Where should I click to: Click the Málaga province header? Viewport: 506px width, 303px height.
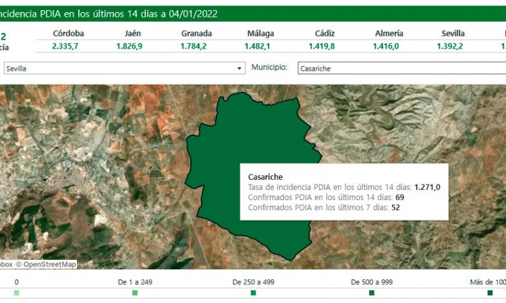pos(260,34)
